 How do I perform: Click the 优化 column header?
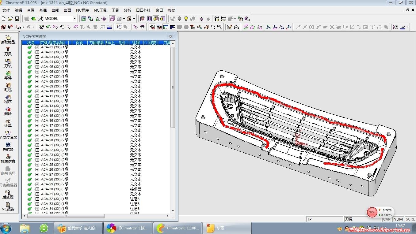[79, 43]
